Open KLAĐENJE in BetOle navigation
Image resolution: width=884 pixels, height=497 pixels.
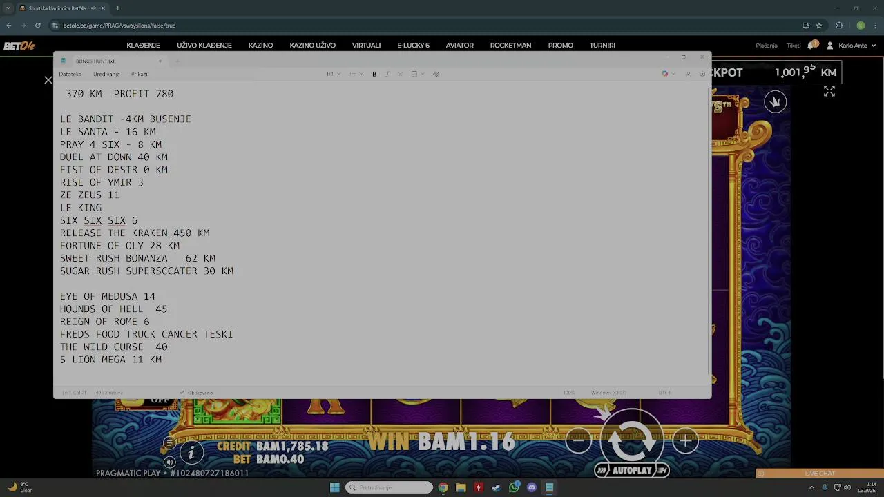143,46
